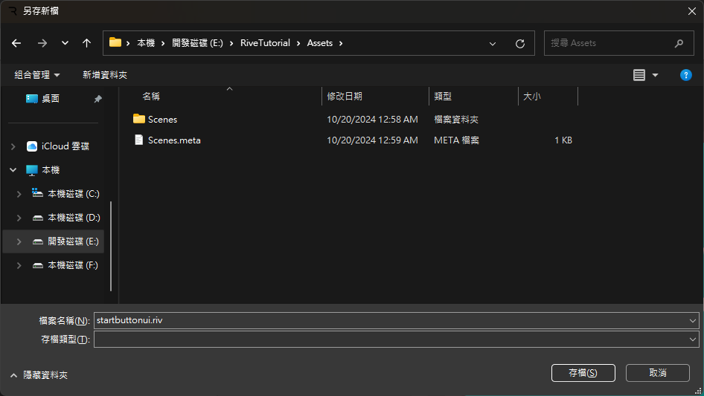Open the 組合管理 menu
Viewport: 704px width, 396px height.
pyautogui.click(x=37, y=75)
